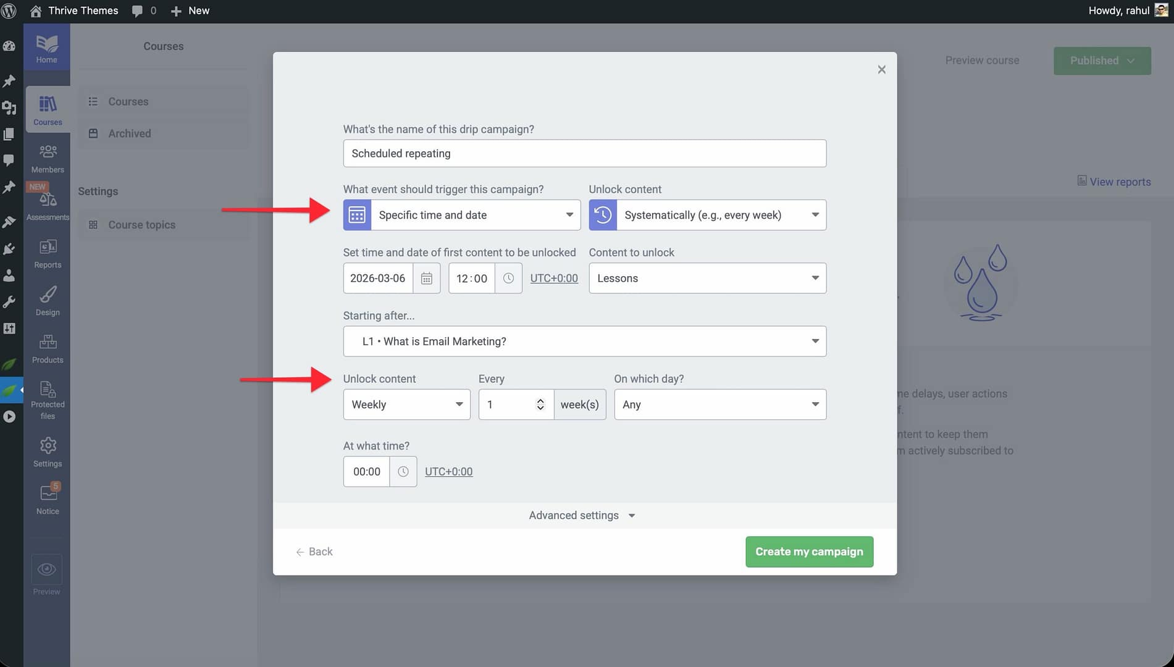Open the On which day dropdown

pyautogui.click(x=719, y=405)
